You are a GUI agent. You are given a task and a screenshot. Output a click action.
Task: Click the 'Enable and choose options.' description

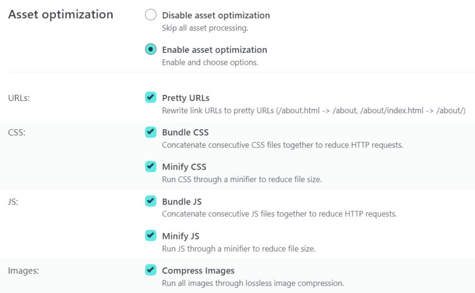click(210, 62)
